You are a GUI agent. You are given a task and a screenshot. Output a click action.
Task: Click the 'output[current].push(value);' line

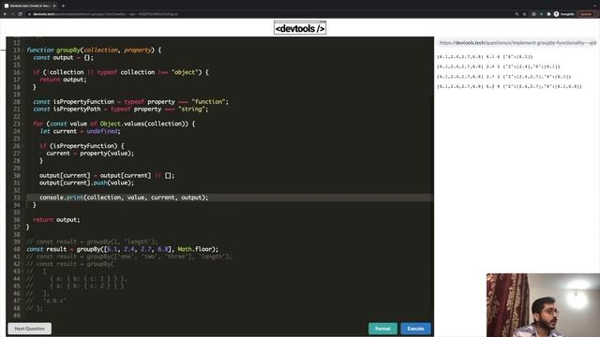[x=87, y=183]
